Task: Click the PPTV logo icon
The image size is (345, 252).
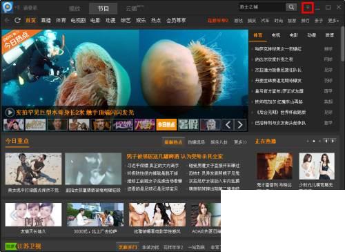Action: 8,8
